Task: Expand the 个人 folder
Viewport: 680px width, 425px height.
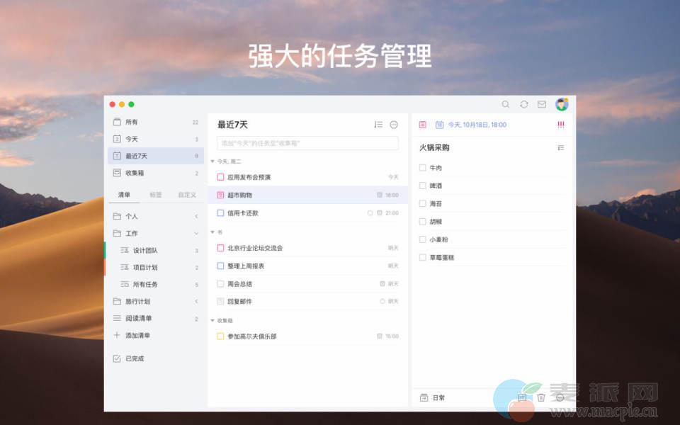Action: [x=196, y=216]
